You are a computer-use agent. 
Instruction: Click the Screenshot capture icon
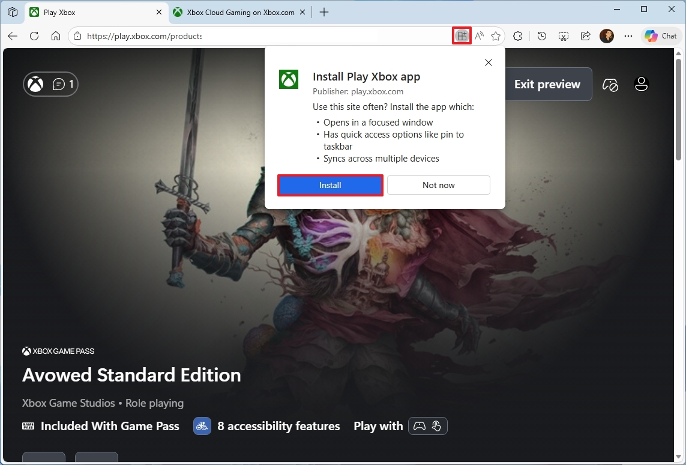click(564, 36)
